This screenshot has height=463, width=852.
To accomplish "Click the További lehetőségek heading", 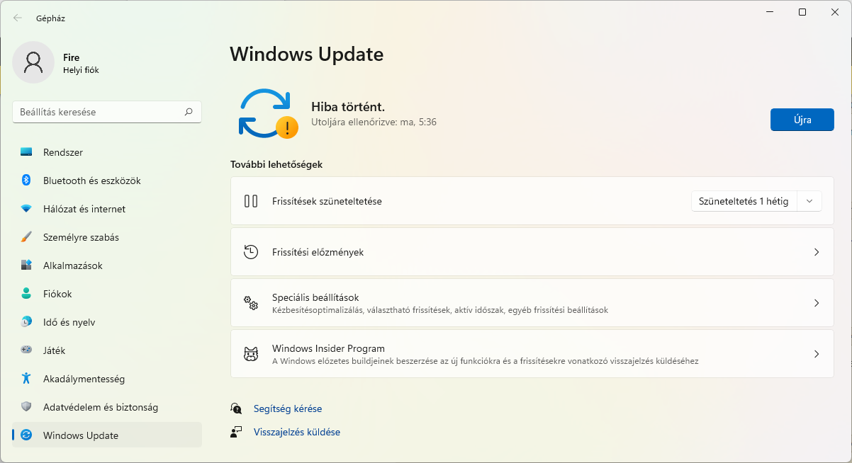I will 276,164.
